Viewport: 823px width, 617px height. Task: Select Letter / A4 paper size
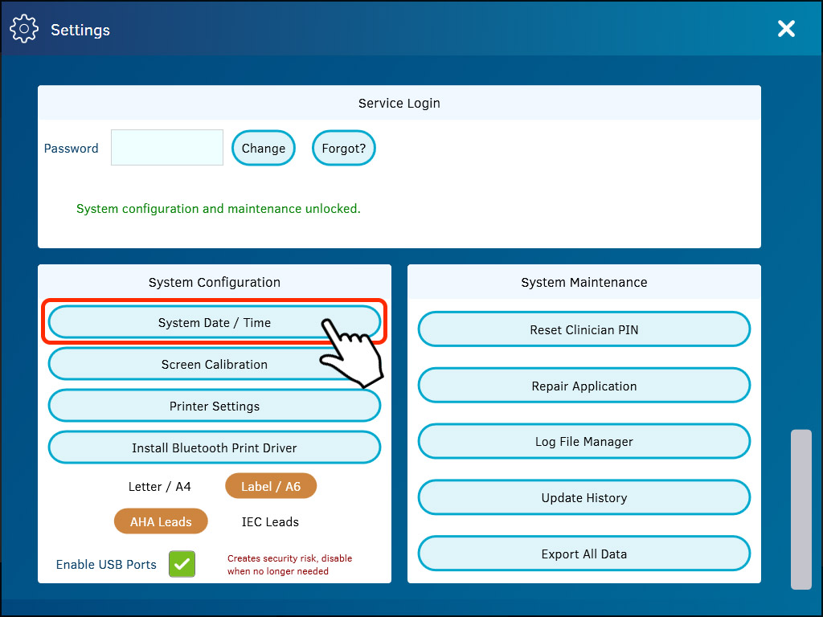coord(160,487)
